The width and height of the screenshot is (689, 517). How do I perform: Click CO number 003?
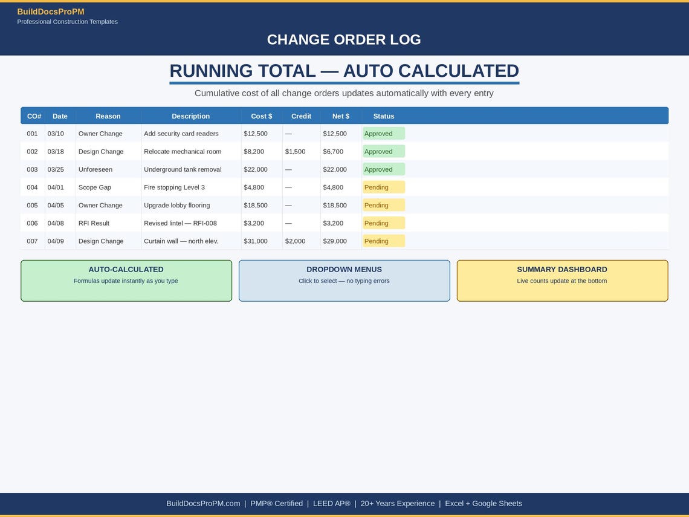click(x=32, y=169)
